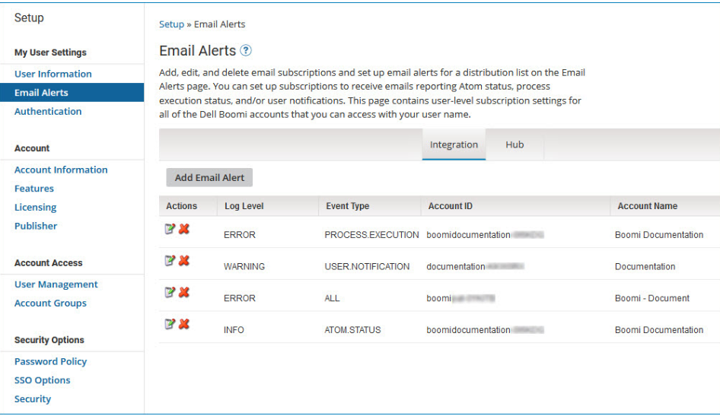720x416 pixels.
Task: Open the Licensing page
Action: (35, 208)
